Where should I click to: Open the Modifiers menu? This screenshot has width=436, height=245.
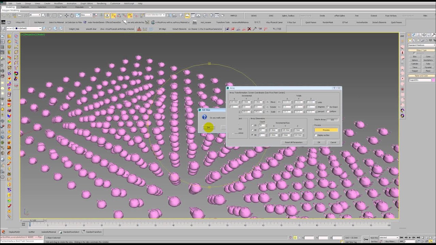[x=59, y=3]
